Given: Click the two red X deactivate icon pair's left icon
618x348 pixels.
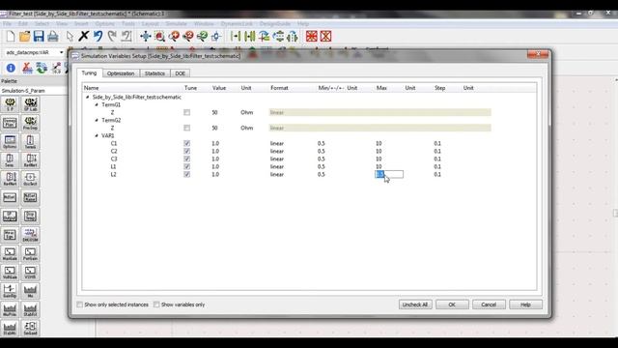Looking at the screenshot, I should (x=311, y=37).
